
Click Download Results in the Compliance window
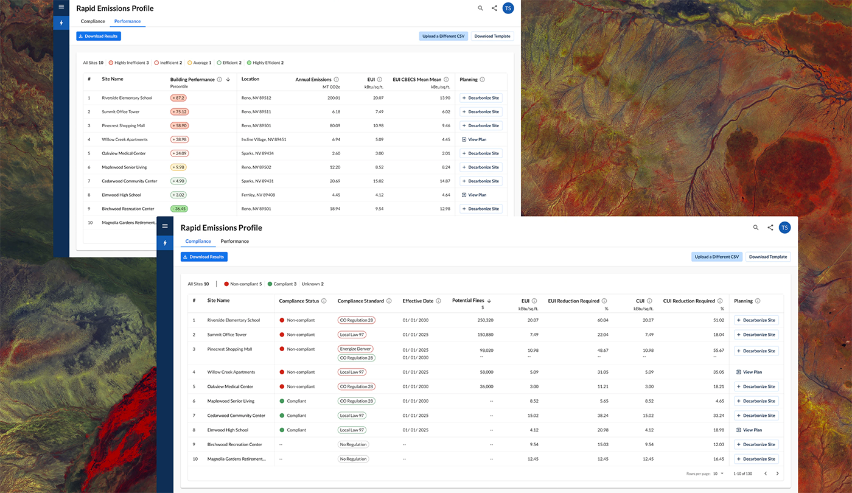[x=204, y=257]
